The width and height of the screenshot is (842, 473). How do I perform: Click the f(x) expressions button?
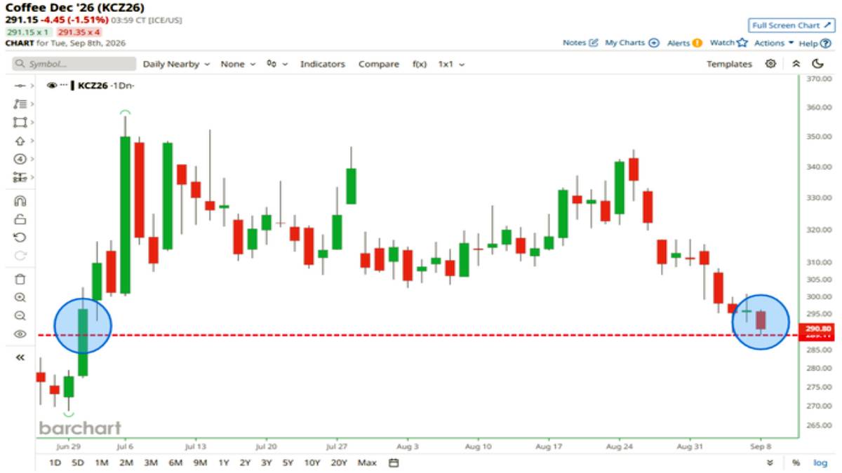pos(420,64)
